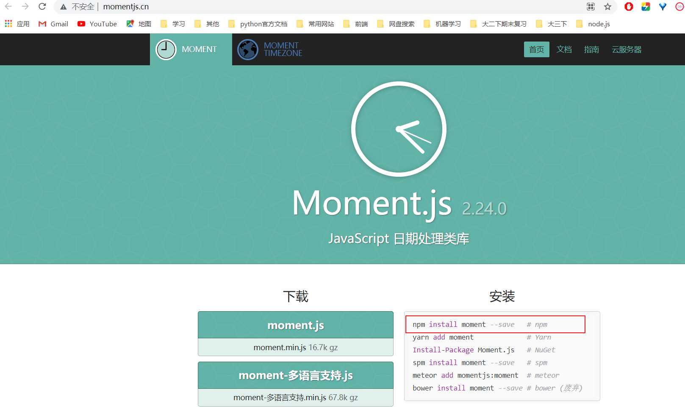Click the colorful square extension icon
The width and height of the screenshot is (685, 407).
pos(646,6)
